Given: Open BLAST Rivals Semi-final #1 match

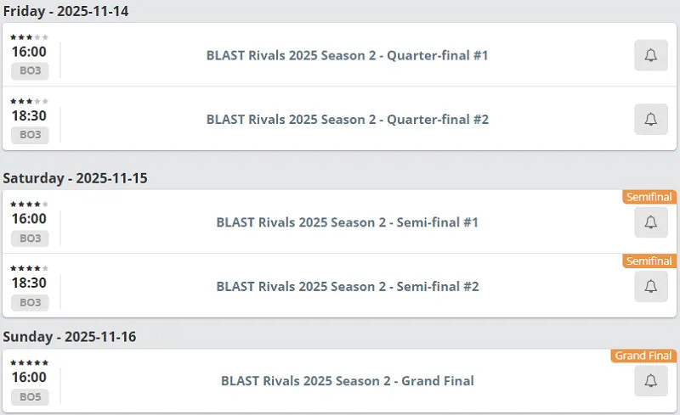Looking at the screenshot, I should (x=347, y=222).
